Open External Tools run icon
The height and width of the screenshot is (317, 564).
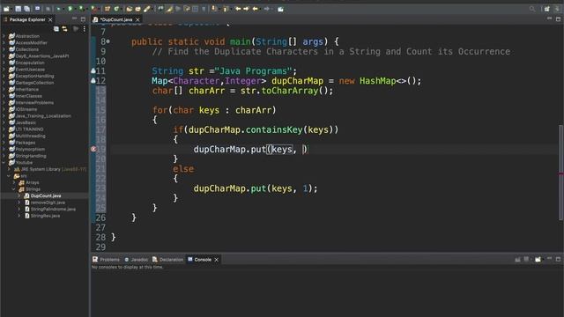[x=94, y=9]
